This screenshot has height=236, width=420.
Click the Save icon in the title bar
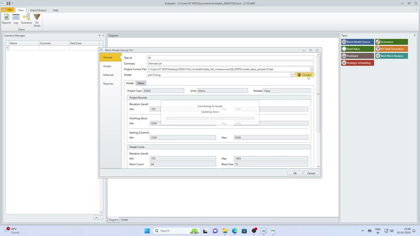[8, 3]
